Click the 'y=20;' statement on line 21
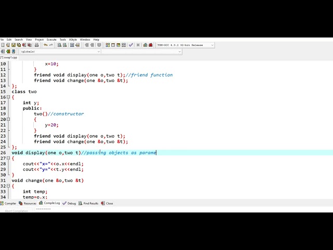333x250 pixels. tap(52, 125)
